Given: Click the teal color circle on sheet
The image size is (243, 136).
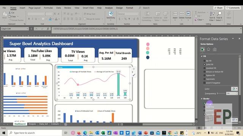Looking at the screenshot, I should pyautogui.click(x=148, y=53).
